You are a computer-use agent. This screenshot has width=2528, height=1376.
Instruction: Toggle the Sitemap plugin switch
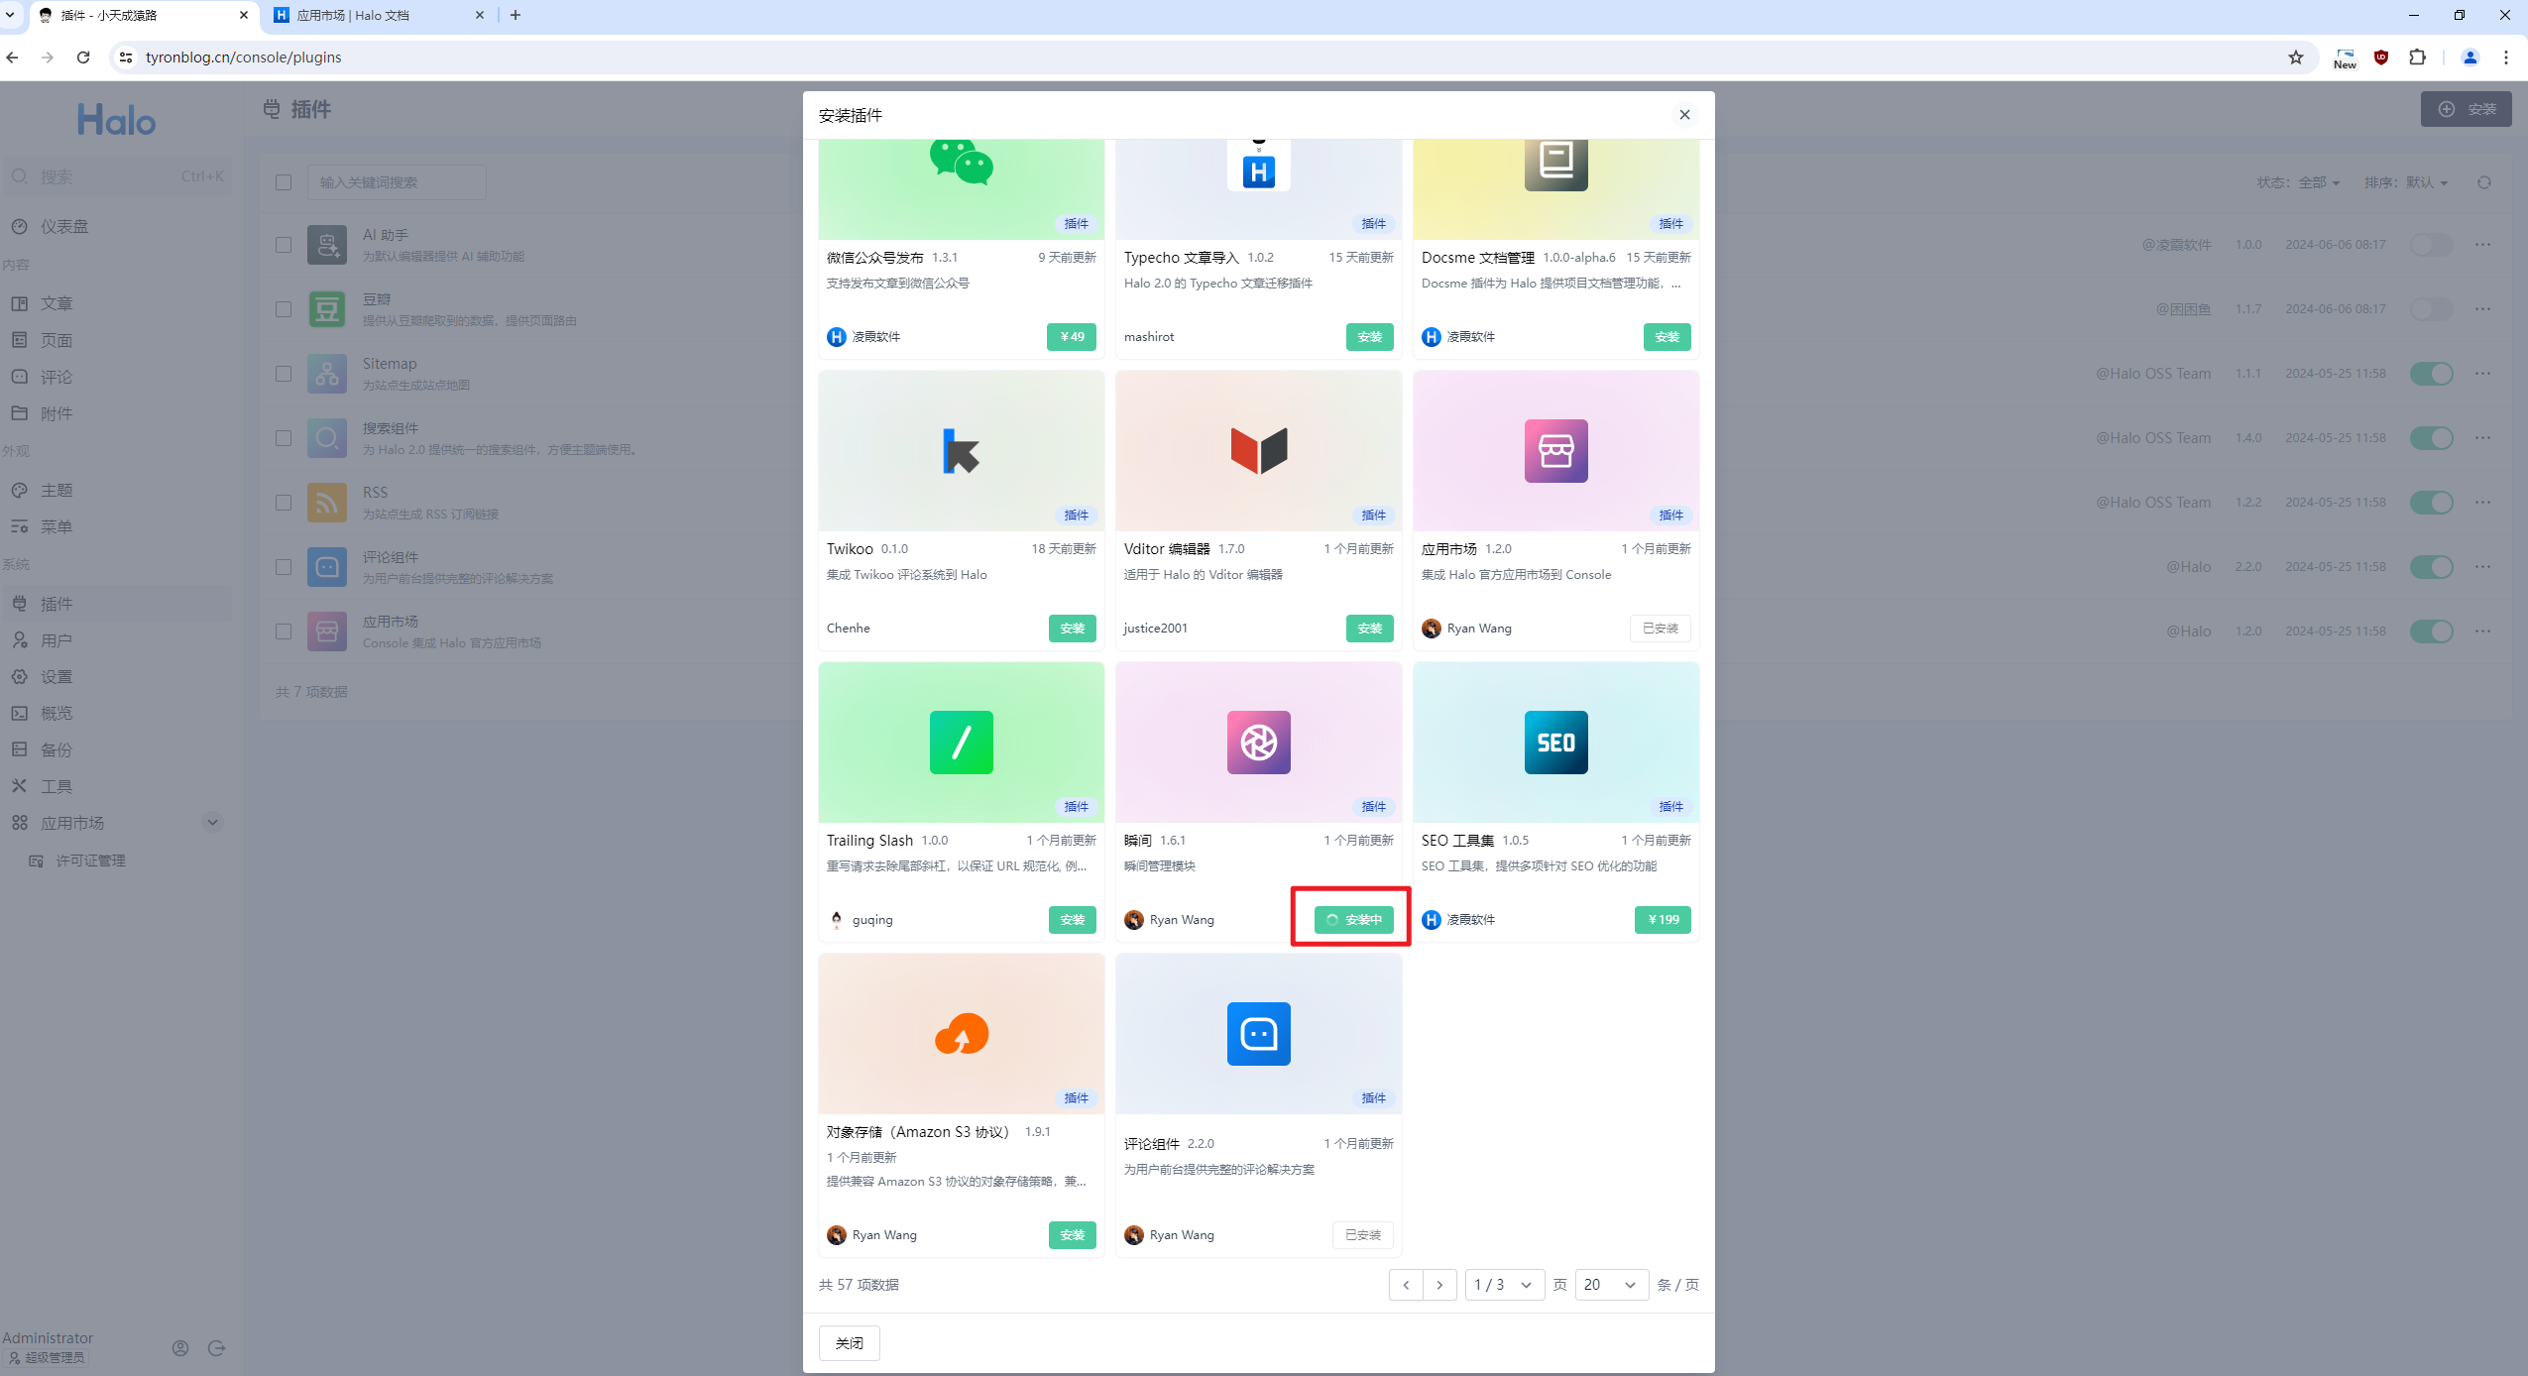tap(2431, 374)
